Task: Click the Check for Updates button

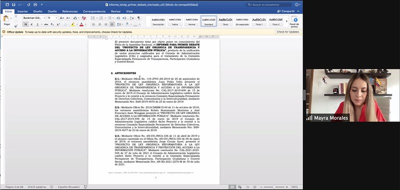Action: point(288,32)
